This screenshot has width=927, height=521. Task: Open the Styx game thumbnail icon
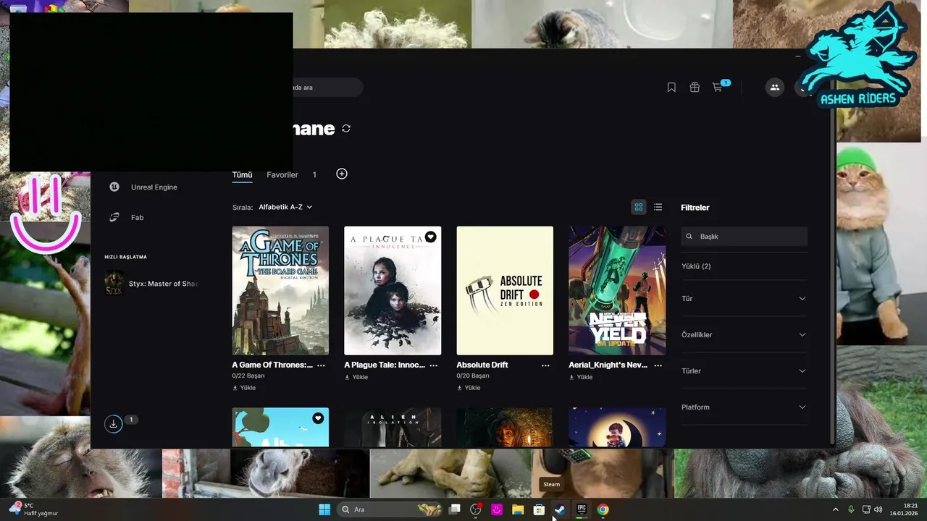(114, 283)
